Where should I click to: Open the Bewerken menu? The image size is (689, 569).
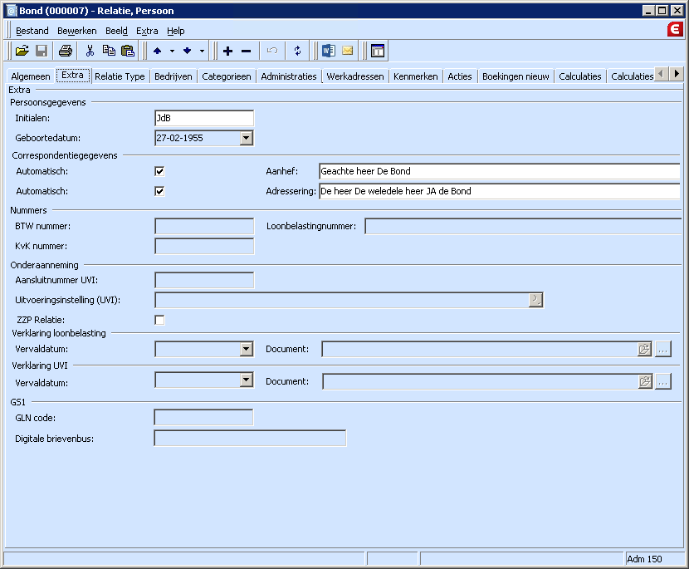77,31
